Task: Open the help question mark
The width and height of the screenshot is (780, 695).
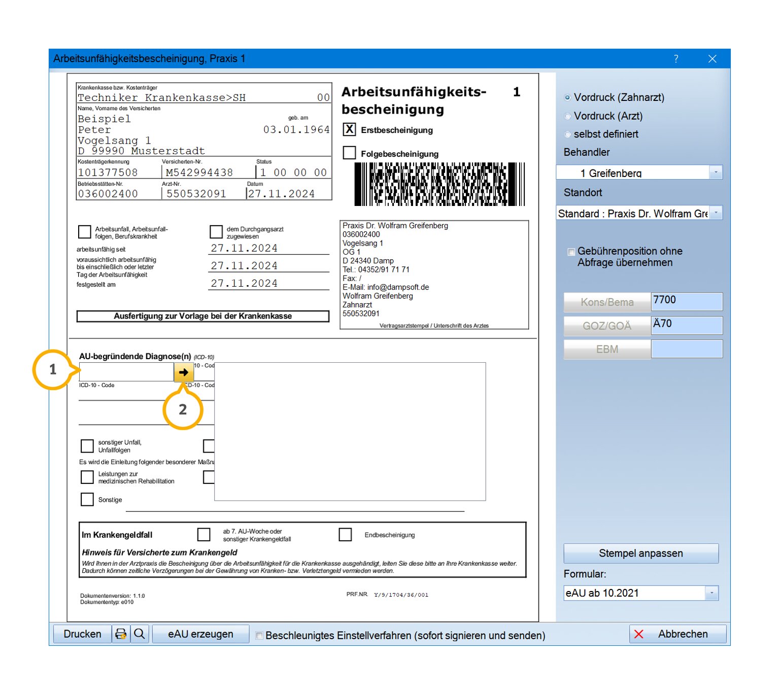Action: click(x=675, y=59)
